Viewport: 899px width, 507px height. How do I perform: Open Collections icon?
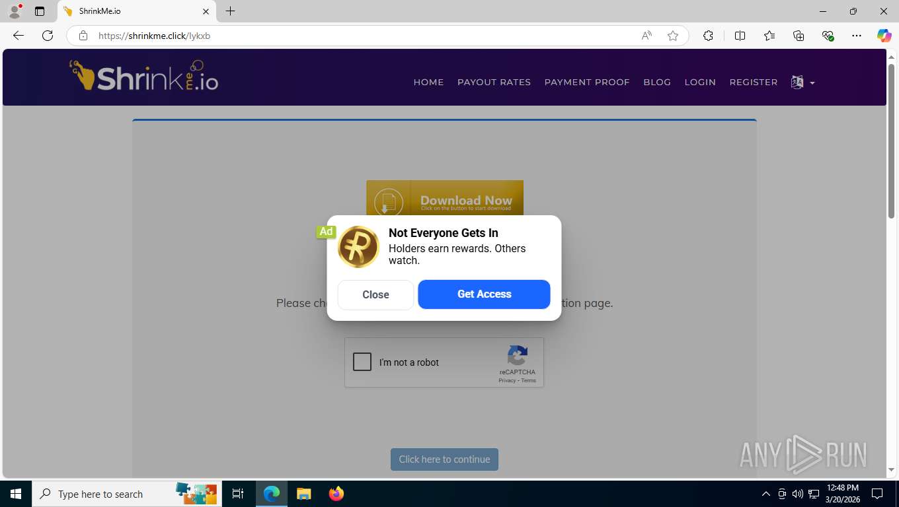pyautogui.click(x=799, y=36)
